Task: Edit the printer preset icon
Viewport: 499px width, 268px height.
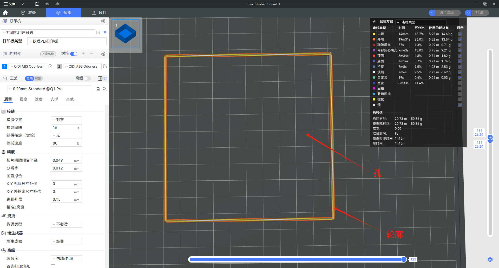Action: [98, 32]
